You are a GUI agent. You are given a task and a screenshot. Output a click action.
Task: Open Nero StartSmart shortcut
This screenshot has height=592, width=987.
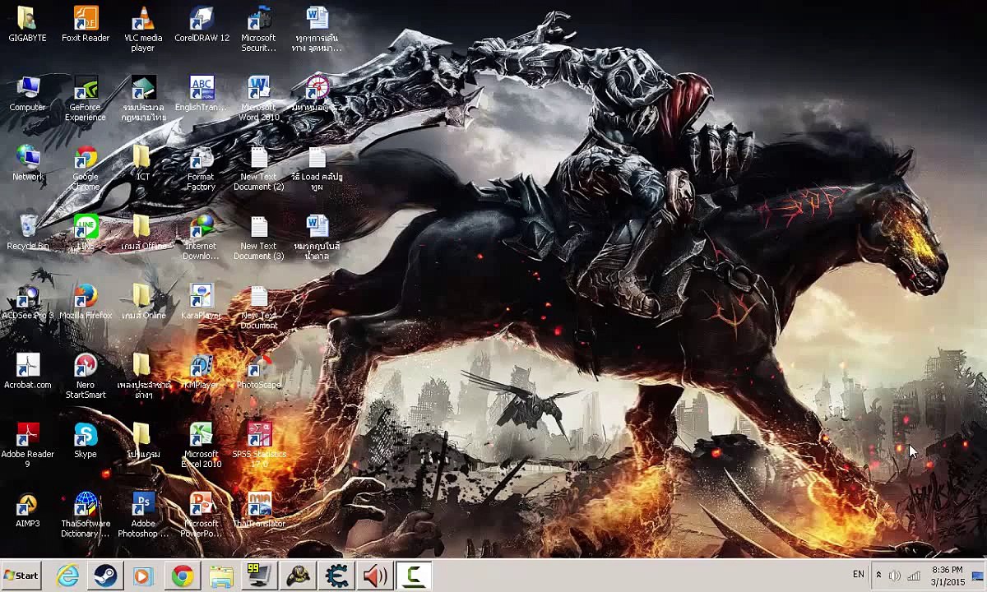pyautogui.click(x=86, y=376)
